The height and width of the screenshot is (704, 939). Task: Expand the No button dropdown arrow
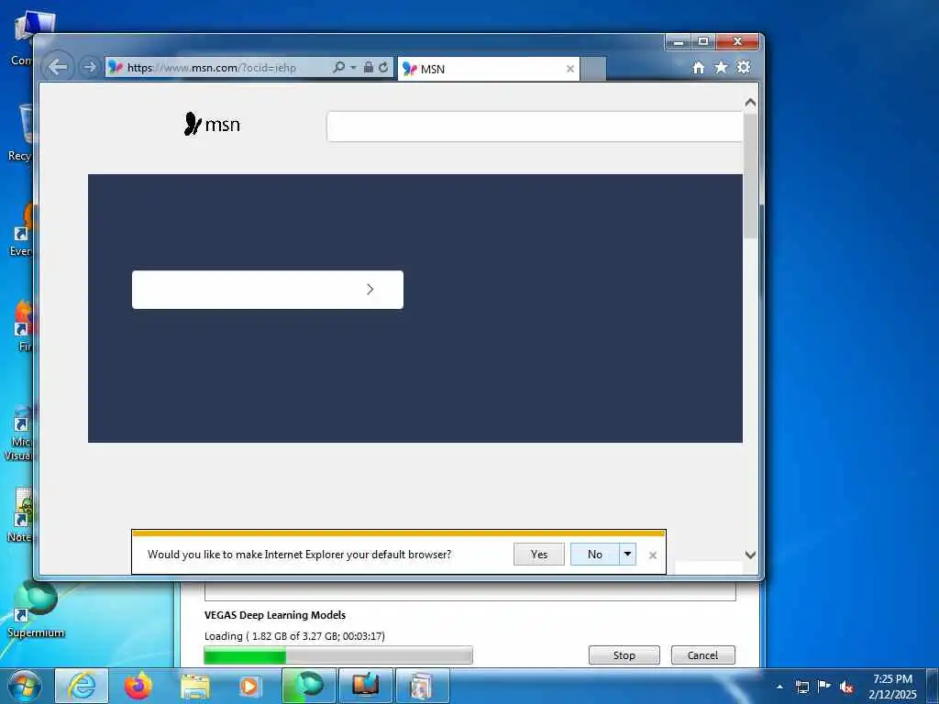[627, 555]
